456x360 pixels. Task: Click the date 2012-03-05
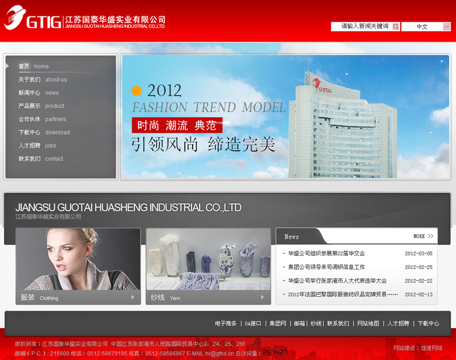[x=418, y=254]
